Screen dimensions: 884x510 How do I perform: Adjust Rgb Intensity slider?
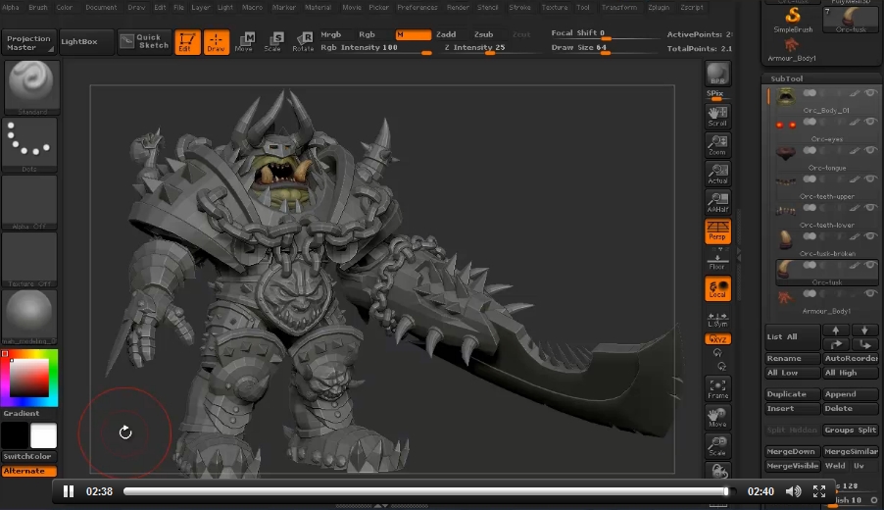pyautogui.click(x=376, y=48)
